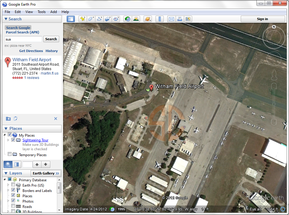This screenshot has width=289, height=215.
Task: Open the Ruler measuring tool
Action: click(x=159, y=19)
